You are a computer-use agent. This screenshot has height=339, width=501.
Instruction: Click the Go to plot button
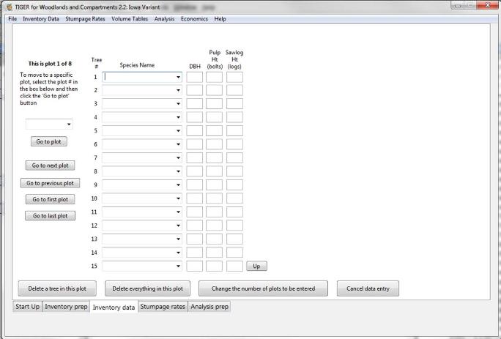(49, 141)
